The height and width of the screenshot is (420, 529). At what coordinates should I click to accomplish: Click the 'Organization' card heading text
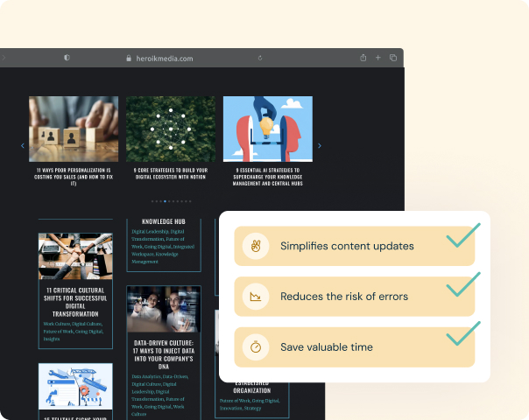pos(252,390)
